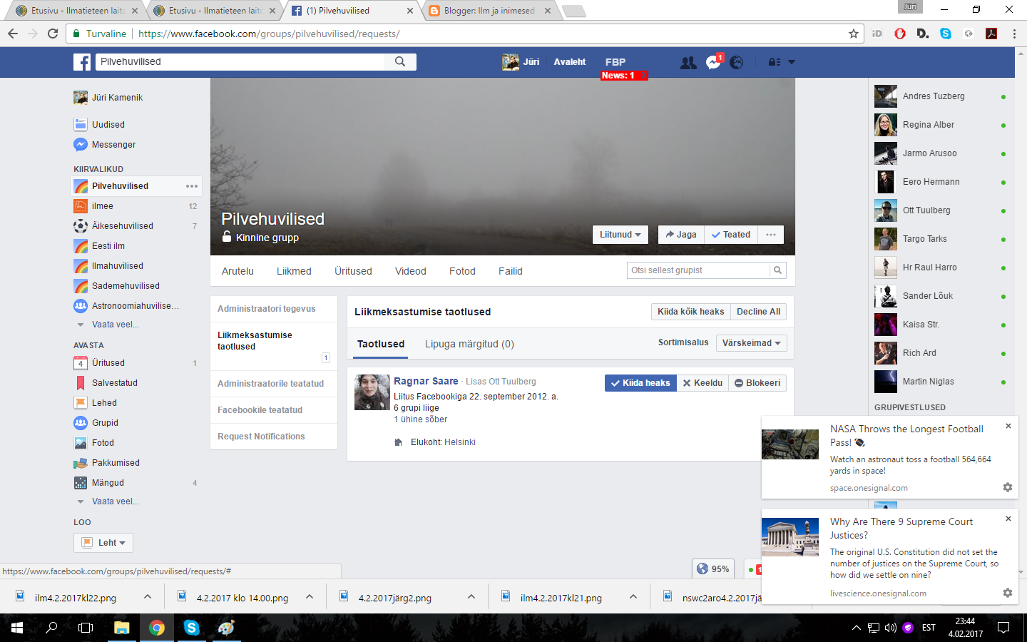This screenshot has width=1027, height=642.
Task: Click the Skype extension icon in toolbar
Action: pyautogui.click(x=946, y=34)
